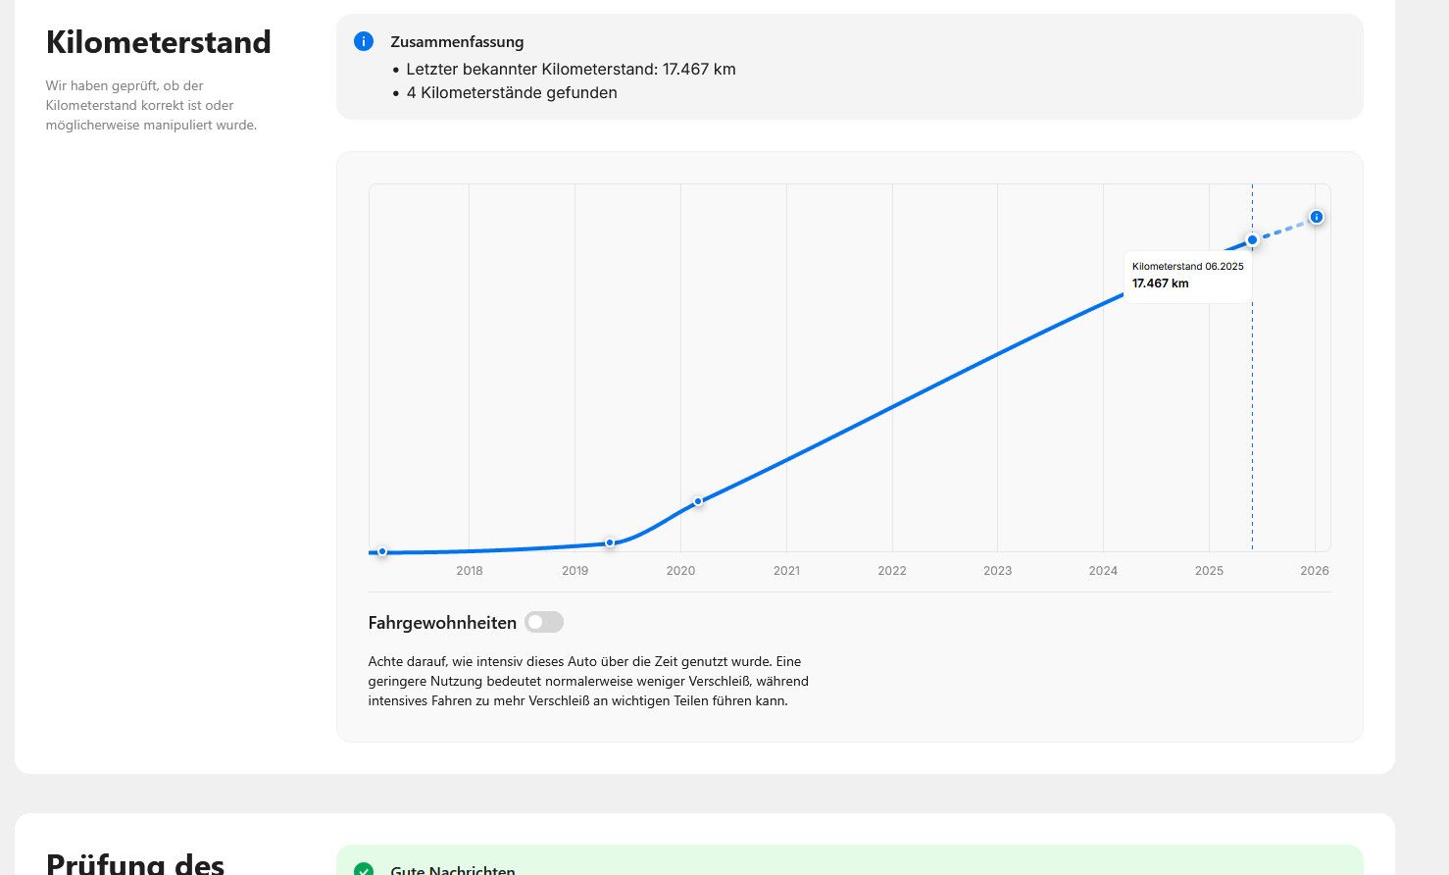Viewport: 1449px width, 875px height.
Task: Click the 2024 year label on the axis
Action: tap(1103, 571)
